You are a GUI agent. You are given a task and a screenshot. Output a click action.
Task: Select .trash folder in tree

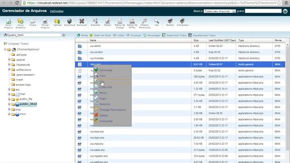[19, 80]
